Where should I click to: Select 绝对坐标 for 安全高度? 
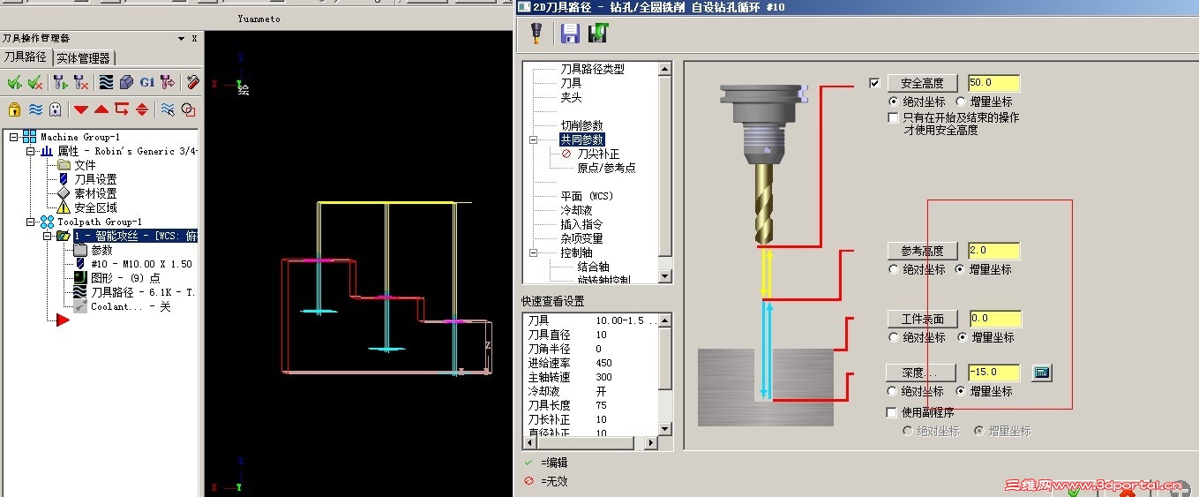(894, 102)
